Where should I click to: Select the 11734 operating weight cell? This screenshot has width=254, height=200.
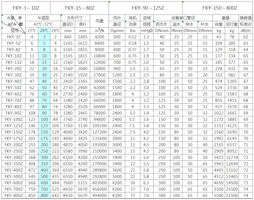coord(232,157)
